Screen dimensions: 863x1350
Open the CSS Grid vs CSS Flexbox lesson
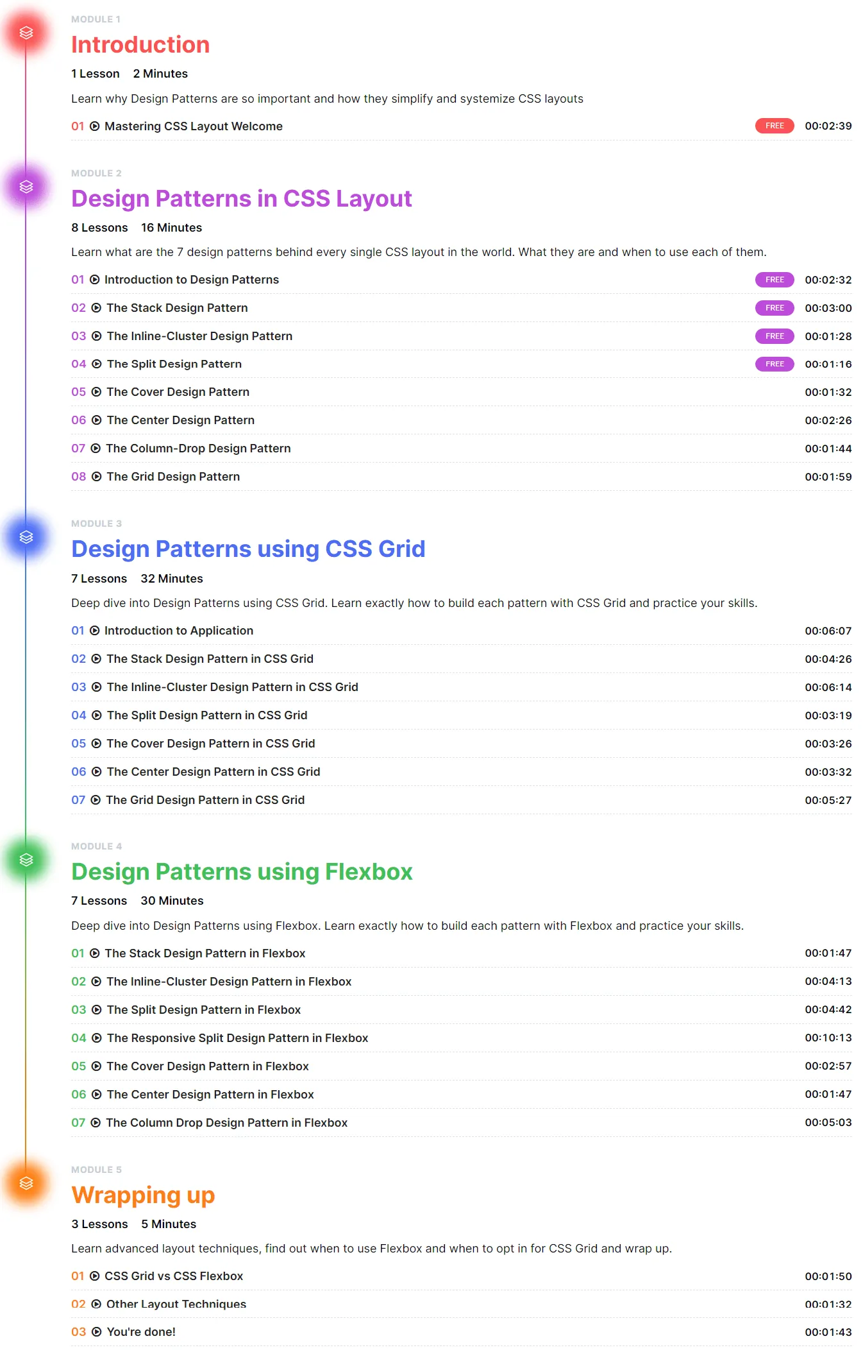(x=174, y=1276)
